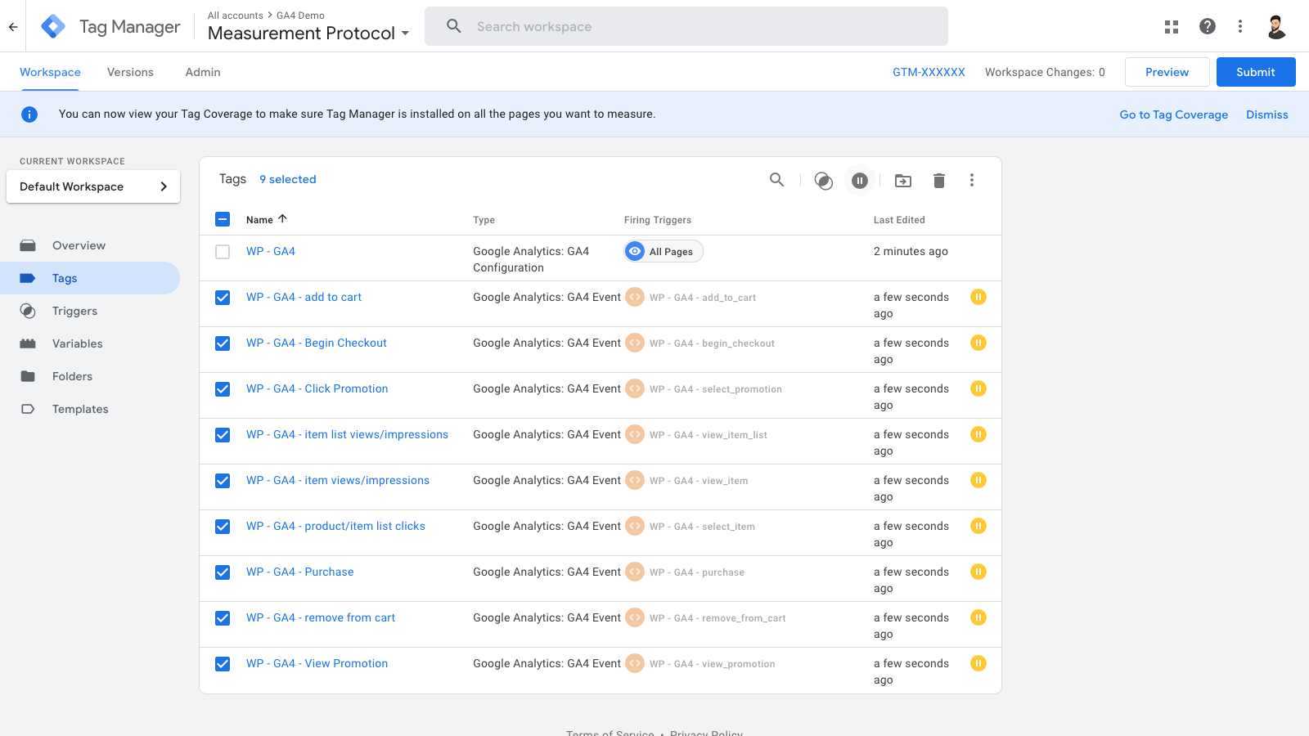Open the Google apps grid
The width and height of the screenshot is (1309, 736).
(1172, 26)
